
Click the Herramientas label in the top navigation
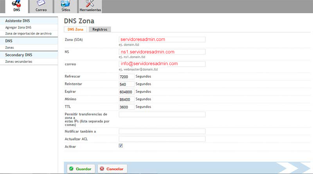(x=90, y=10)
